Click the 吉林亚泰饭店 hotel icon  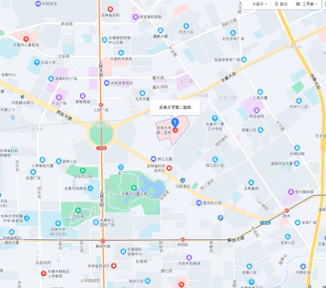(106, 83)
